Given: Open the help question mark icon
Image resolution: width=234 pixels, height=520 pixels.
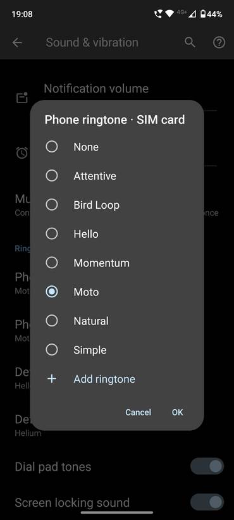Looking at the screenshot, I should (219, 42).
